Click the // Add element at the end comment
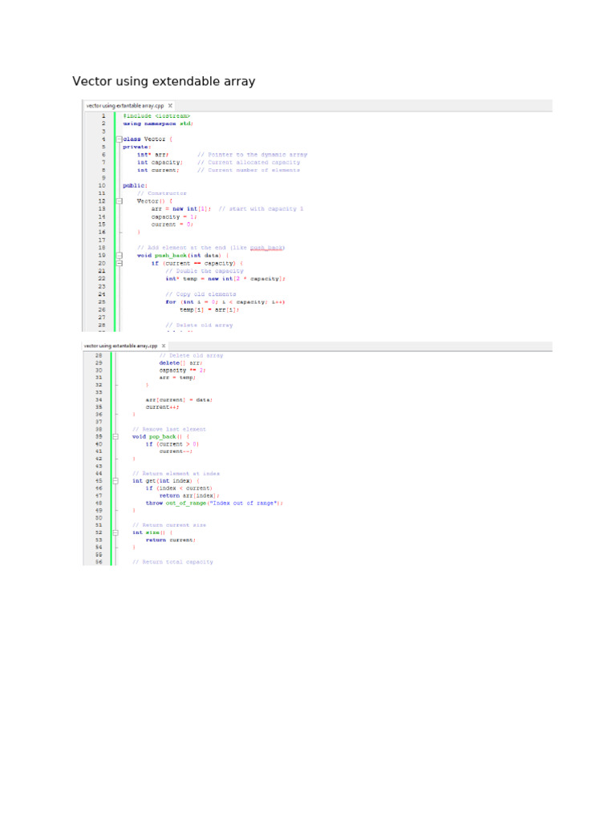The image size is (616, 821). pos(211,248)
